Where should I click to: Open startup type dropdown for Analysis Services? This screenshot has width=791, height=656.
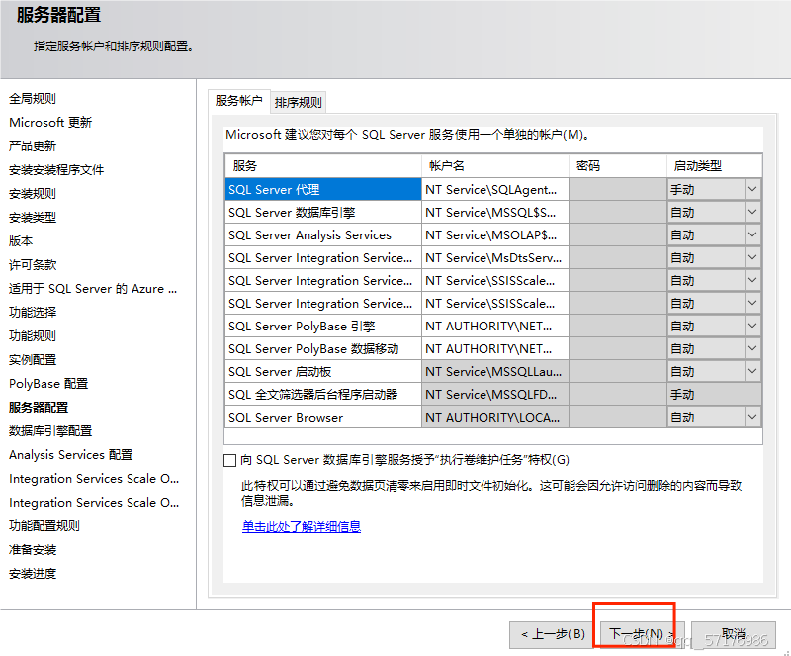pos(752,234)
